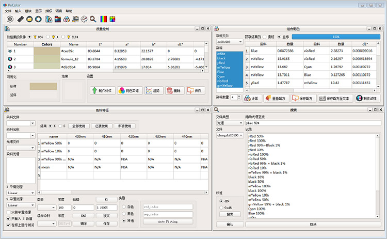This screenshot has width=387, height=239.
Task: Open the 帮助 menu
Action: click(69, 10)
